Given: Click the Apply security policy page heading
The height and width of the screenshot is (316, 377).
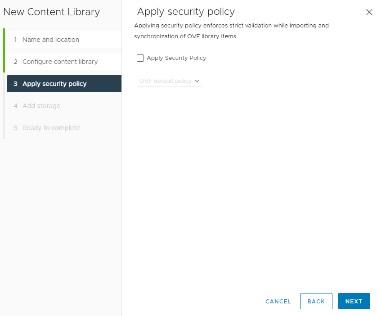Looking at the screenshot, I should [x=186, y=12].
